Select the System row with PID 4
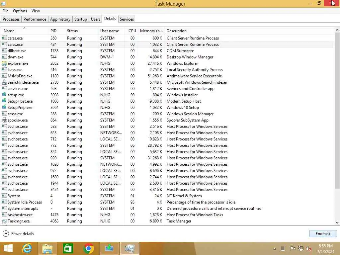The height and width of the screenshot is (255, 340). (167, 196)
